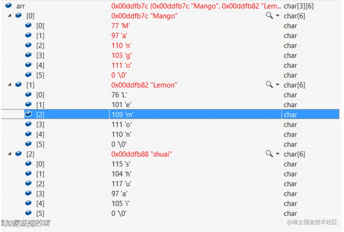This screenshot has width=344, height=232.
Task: Click the cube icon of 77 'M' row
Action: pyautogui.click(x=29, y=25)
